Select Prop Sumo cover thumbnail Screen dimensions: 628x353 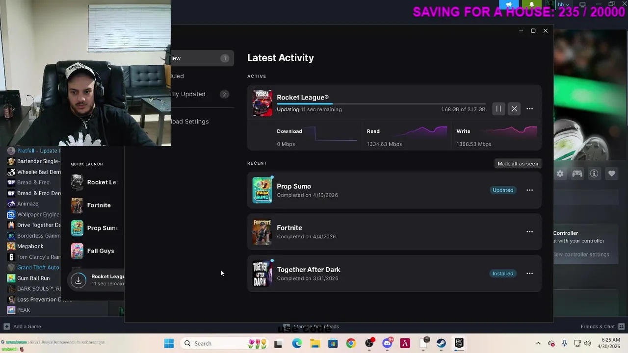tap(262, 190)
